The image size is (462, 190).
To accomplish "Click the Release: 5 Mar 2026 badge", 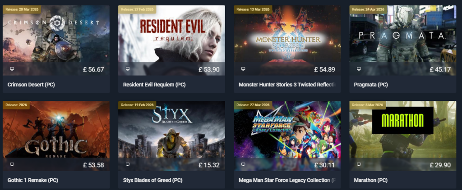I will pos(367,105).
